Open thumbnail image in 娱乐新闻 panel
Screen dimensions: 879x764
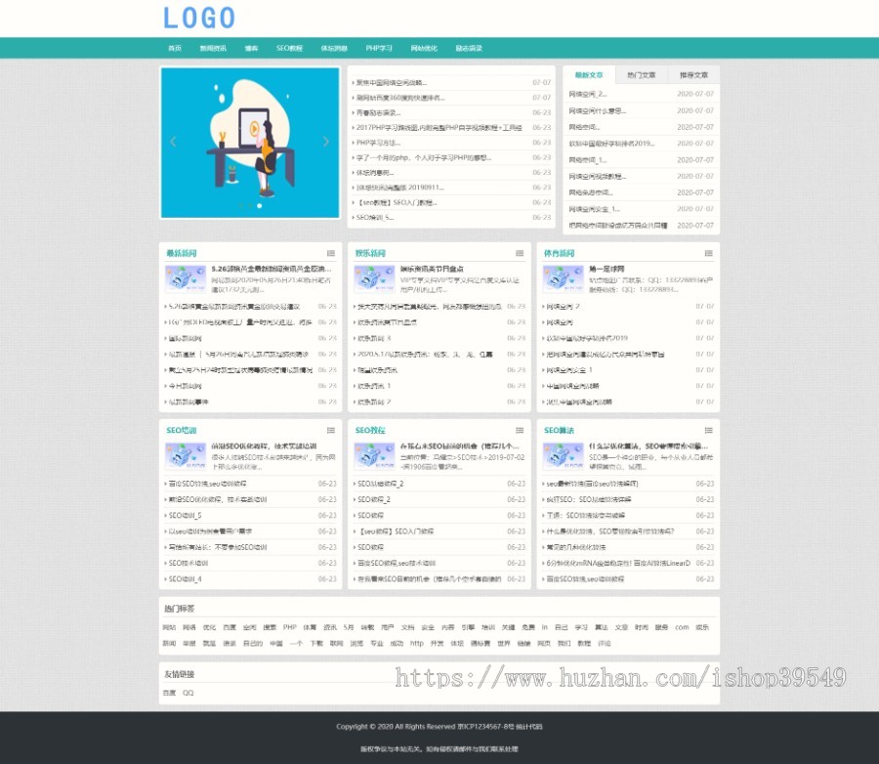(374, 278)
